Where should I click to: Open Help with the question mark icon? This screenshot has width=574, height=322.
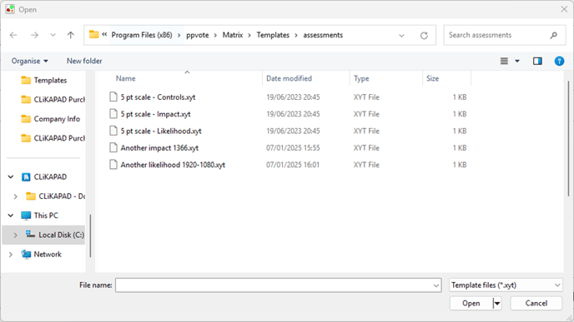[559, 61]
